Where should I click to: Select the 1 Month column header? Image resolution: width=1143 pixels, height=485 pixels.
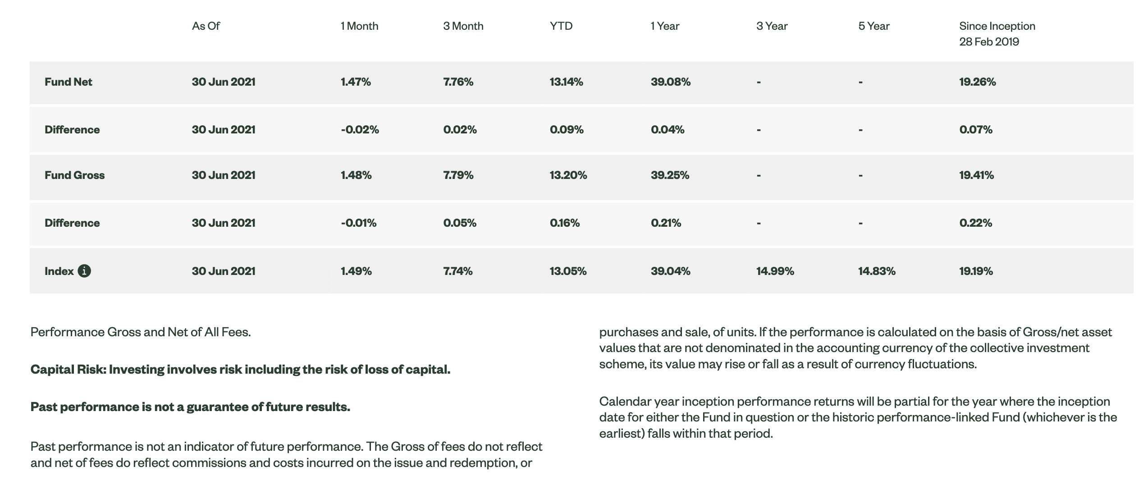[x=359, y=26]
